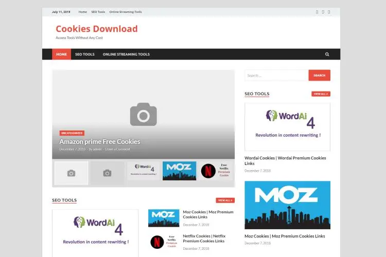386x257 pixels.
Task: Open Amazon prime Free Cookies post title
Action: 100,142
